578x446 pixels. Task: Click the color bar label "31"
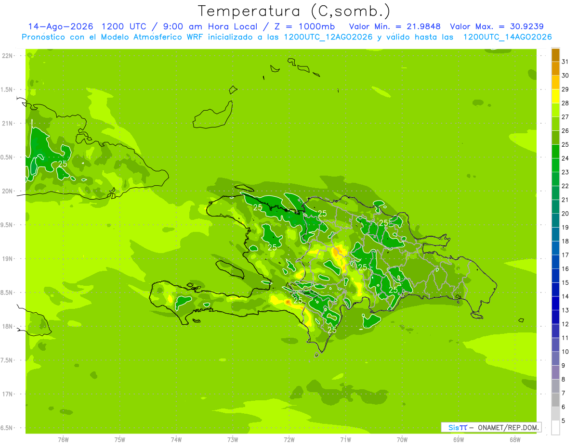point(565,62)
